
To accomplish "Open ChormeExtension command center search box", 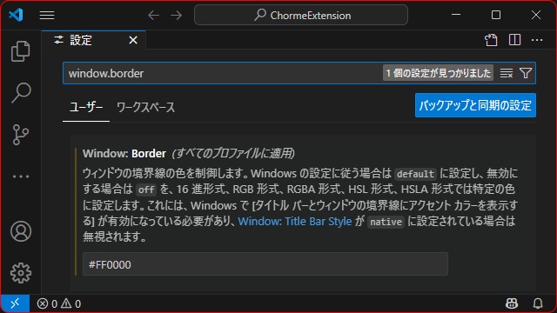I will (x=301, y=16).
